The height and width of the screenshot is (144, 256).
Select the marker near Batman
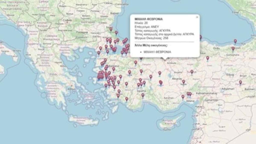pos(240,82)
